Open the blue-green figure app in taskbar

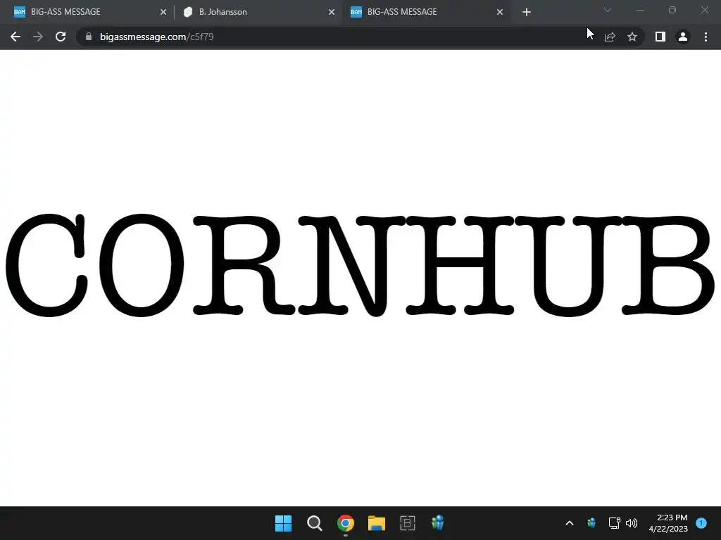point(438,523)
